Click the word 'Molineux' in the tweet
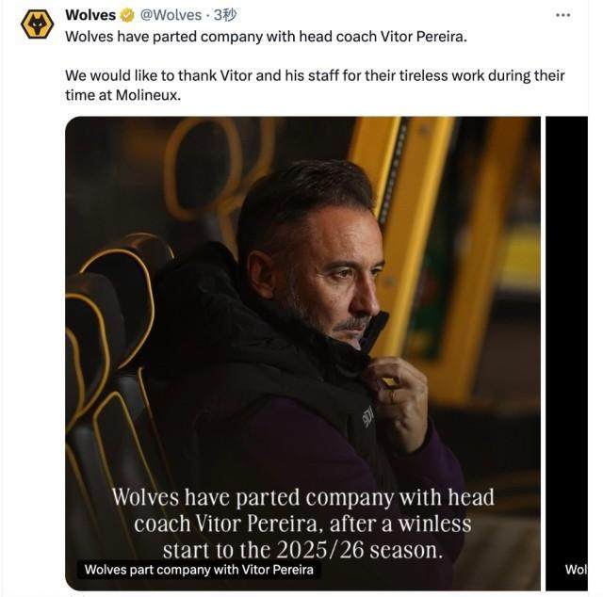The width and height of the screenshot is (603, 597). 140,95
